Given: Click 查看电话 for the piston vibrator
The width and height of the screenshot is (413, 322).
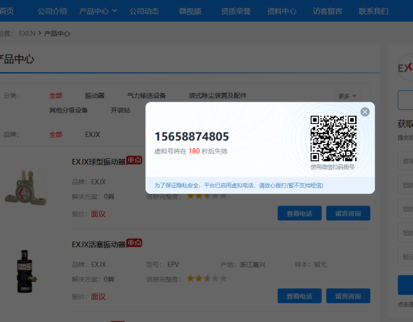Looking at the screenshot, I should point(299,296).
